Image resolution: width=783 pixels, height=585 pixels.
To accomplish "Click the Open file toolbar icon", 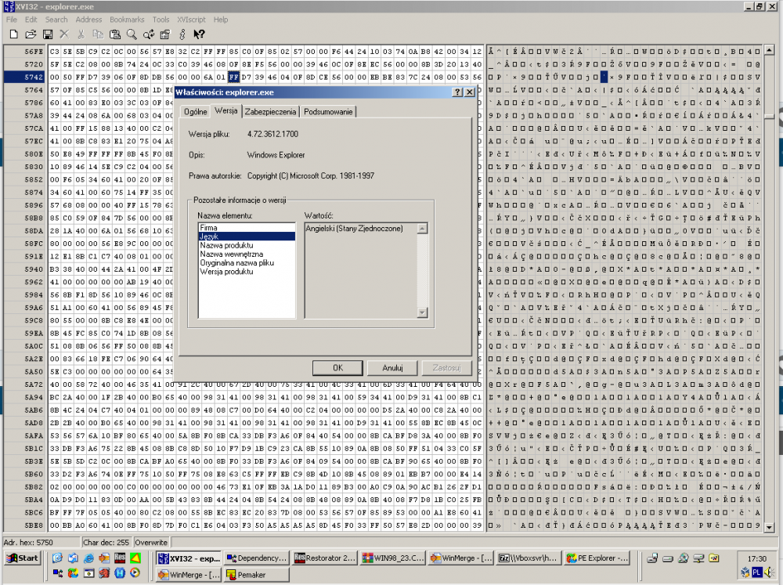I will [x=31, y=34].
